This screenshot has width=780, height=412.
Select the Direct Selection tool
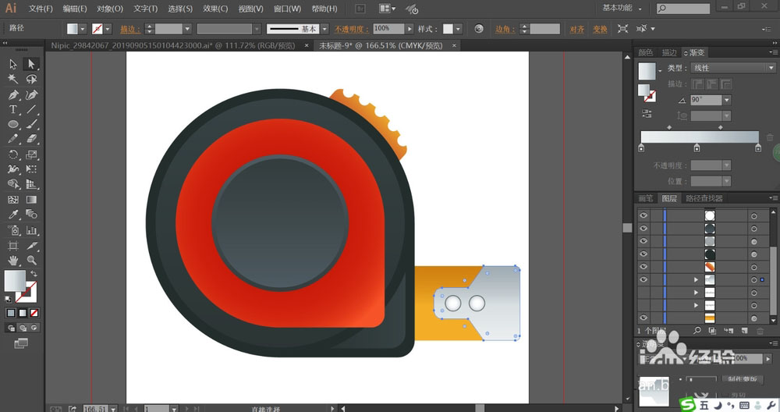[x=31, y=64]
